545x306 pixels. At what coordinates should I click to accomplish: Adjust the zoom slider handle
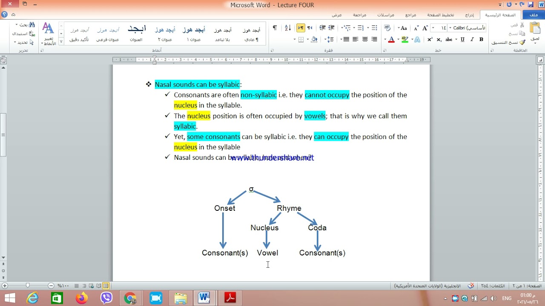coord(28,286)
